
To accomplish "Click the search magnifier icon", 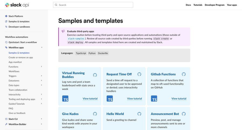I will click(x=56, y=5).
